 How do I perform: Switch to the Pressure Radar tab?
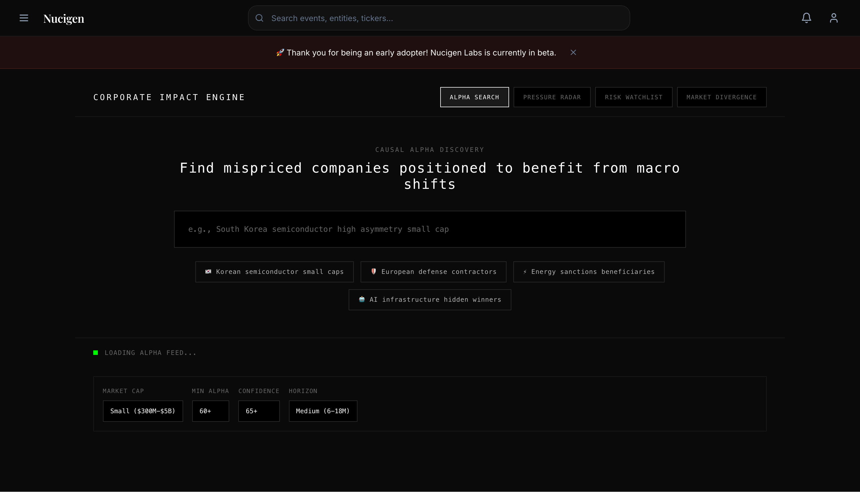[x=552, y=97]
